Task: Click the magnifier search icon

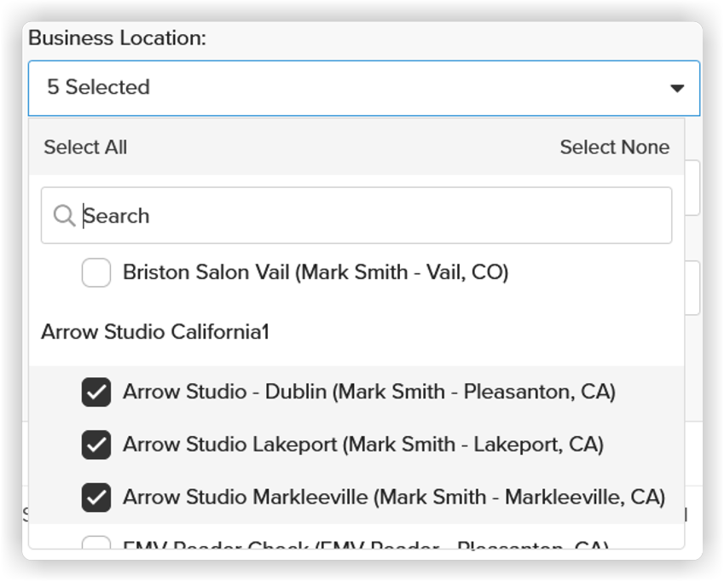Action: [x=64, y=216]
